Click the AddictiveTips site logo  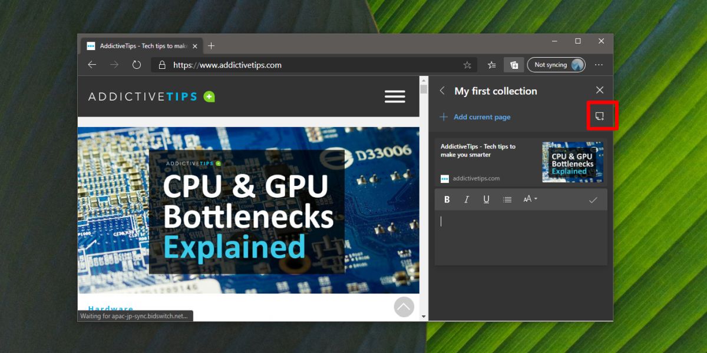(151, 96)
